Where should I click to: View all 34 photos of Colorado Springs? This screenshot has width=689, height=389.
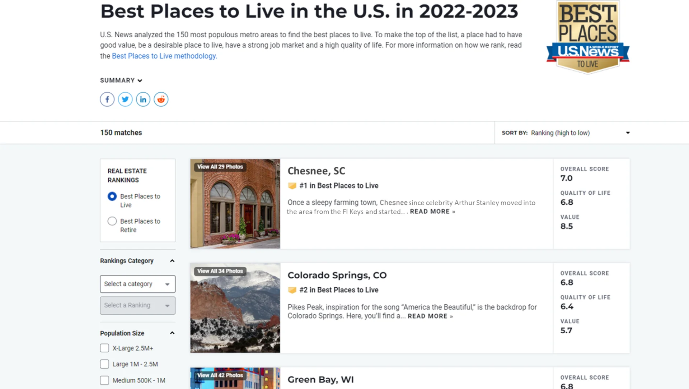pos(220,271)
